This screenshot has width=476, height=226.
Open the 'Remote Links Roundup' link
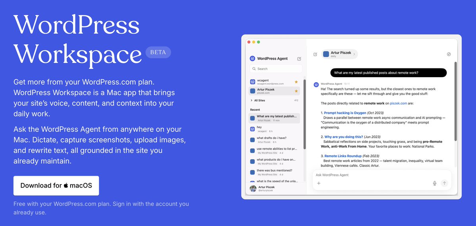pos(343,156)
